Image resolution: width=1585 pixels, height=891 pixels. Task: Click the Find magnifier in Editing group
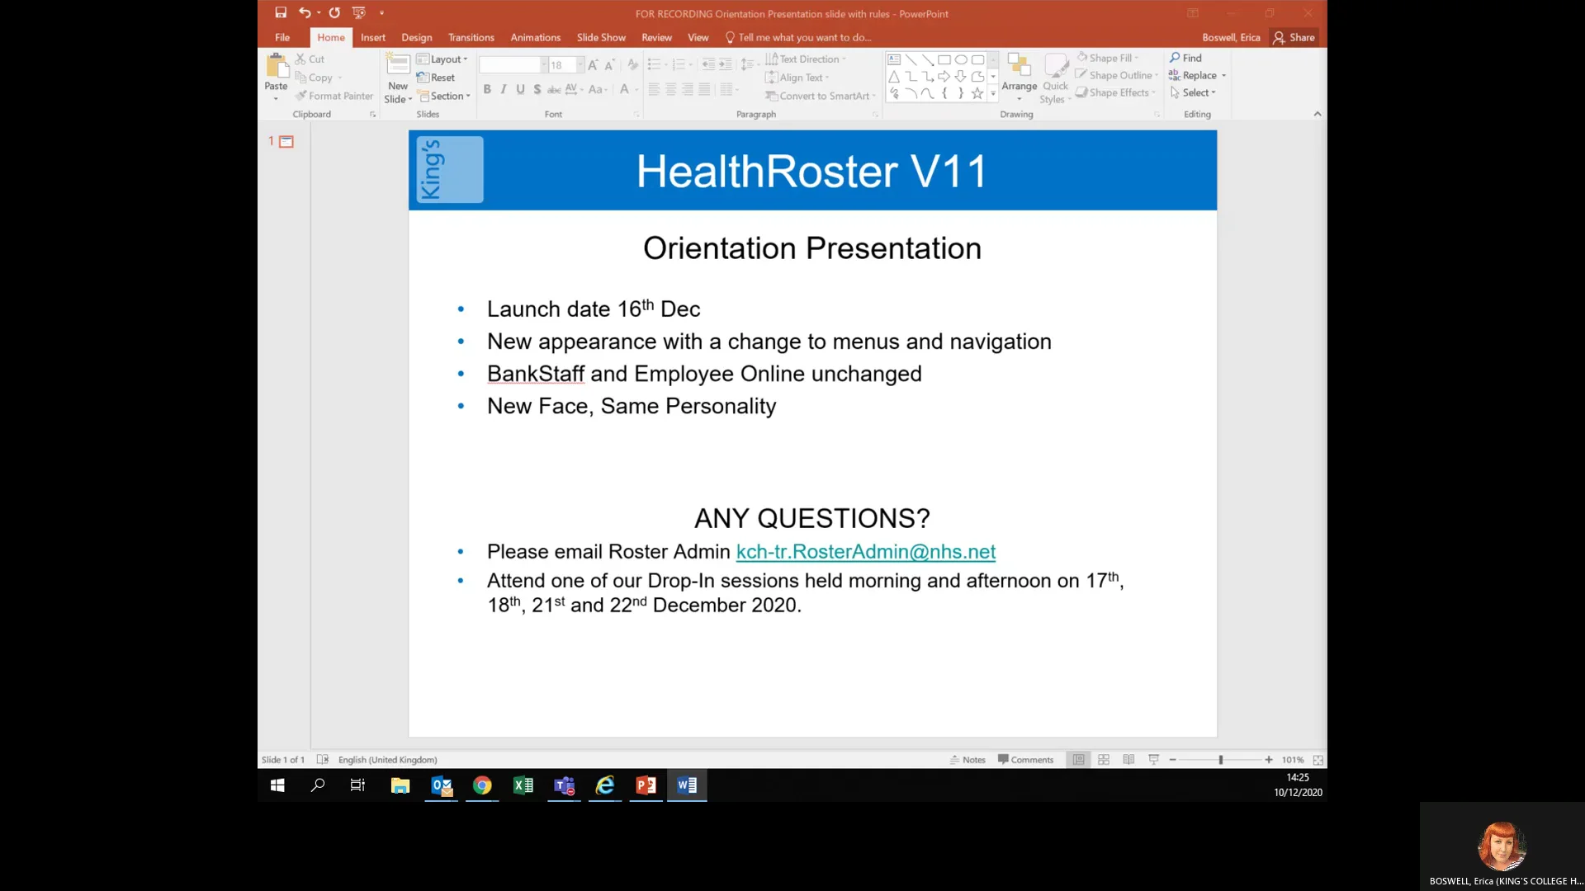click(1175, 58)
